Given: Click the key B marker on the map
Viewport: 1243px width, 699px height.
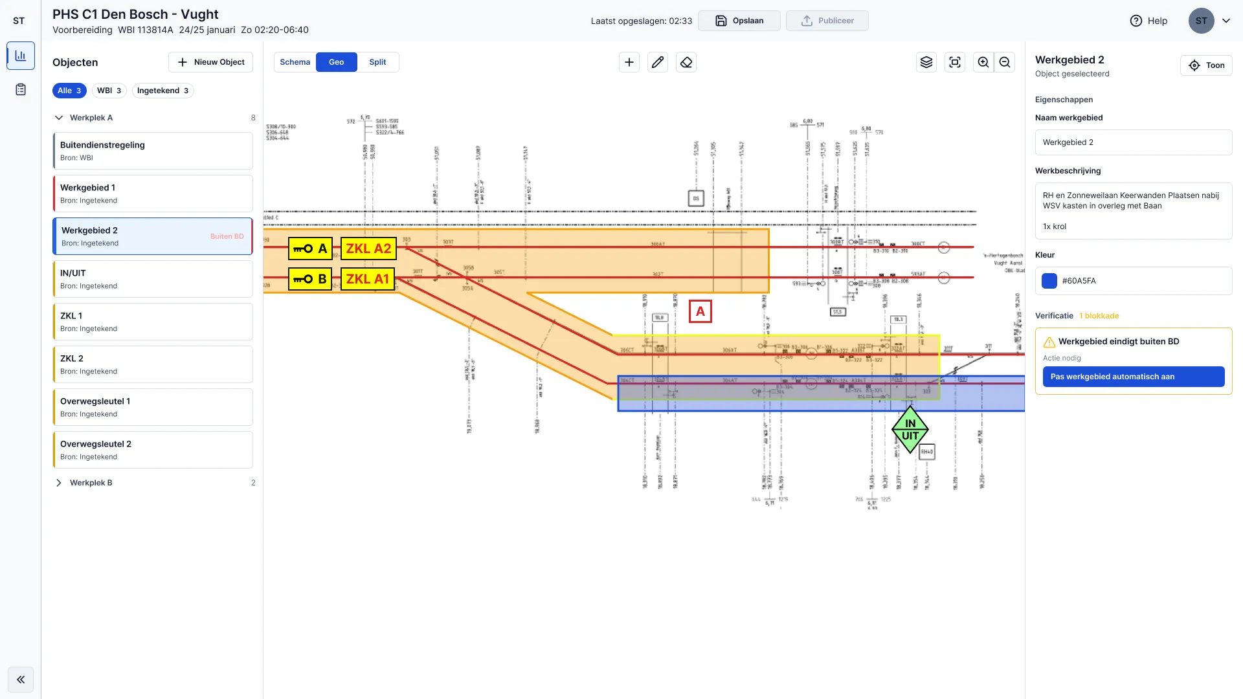Looking at the screenshot, I should 310,279.
